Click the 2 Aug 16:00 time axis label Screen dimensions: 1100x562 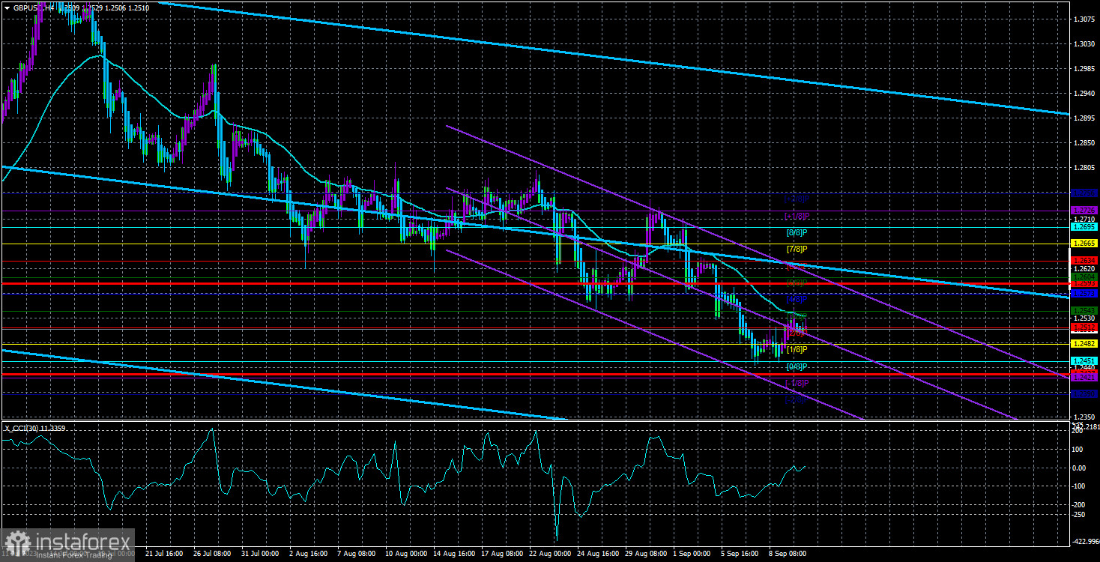pyautogui.click(x=307, y=554)
